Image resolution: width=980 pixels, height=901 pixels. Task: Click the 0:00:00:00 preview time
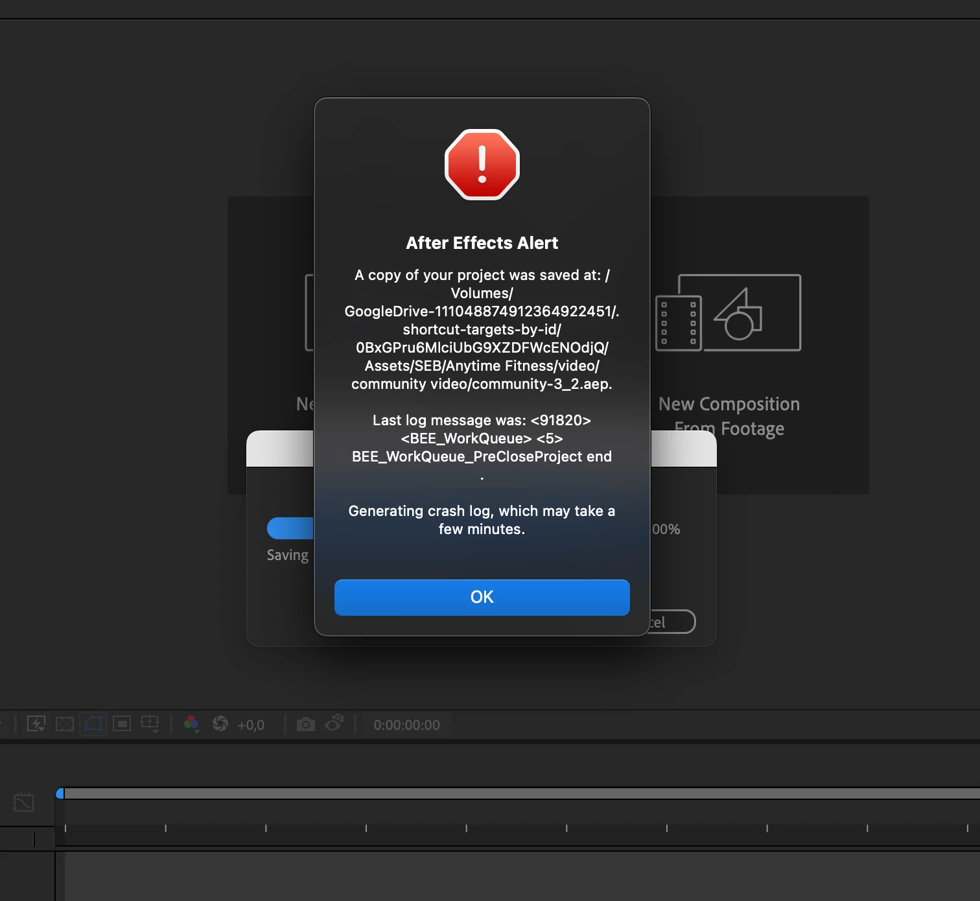(x=406, y=725)
